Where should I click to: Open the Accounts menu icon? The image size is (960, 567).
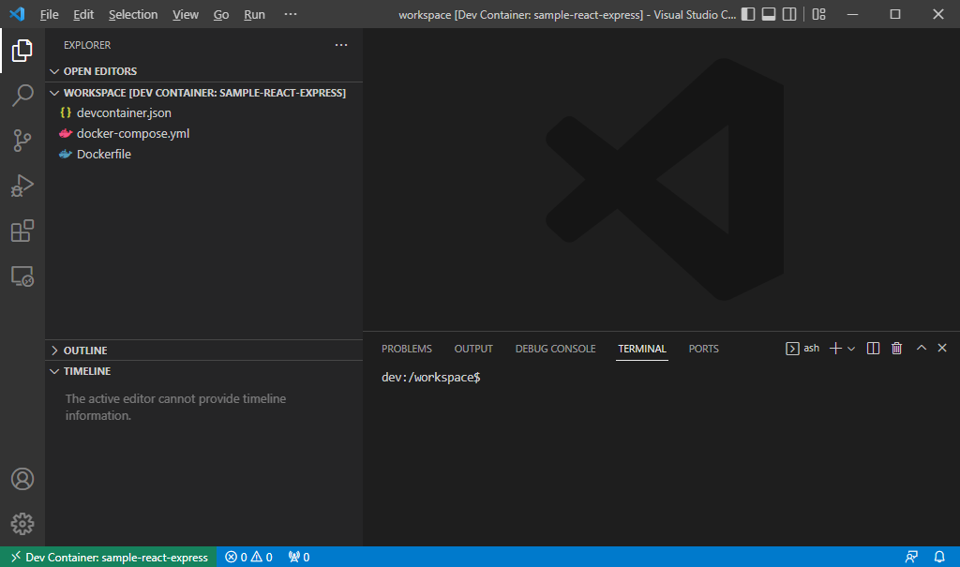pos(22,479)
